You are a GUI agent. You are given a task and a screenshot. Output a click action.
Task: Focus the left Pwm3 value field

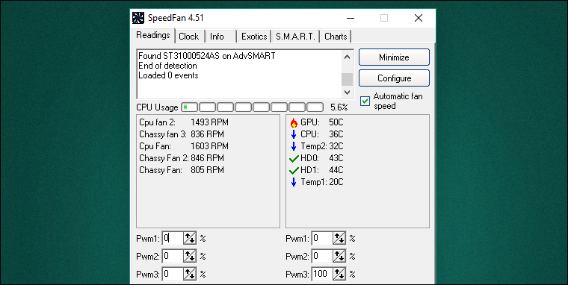tap(173, 274)
